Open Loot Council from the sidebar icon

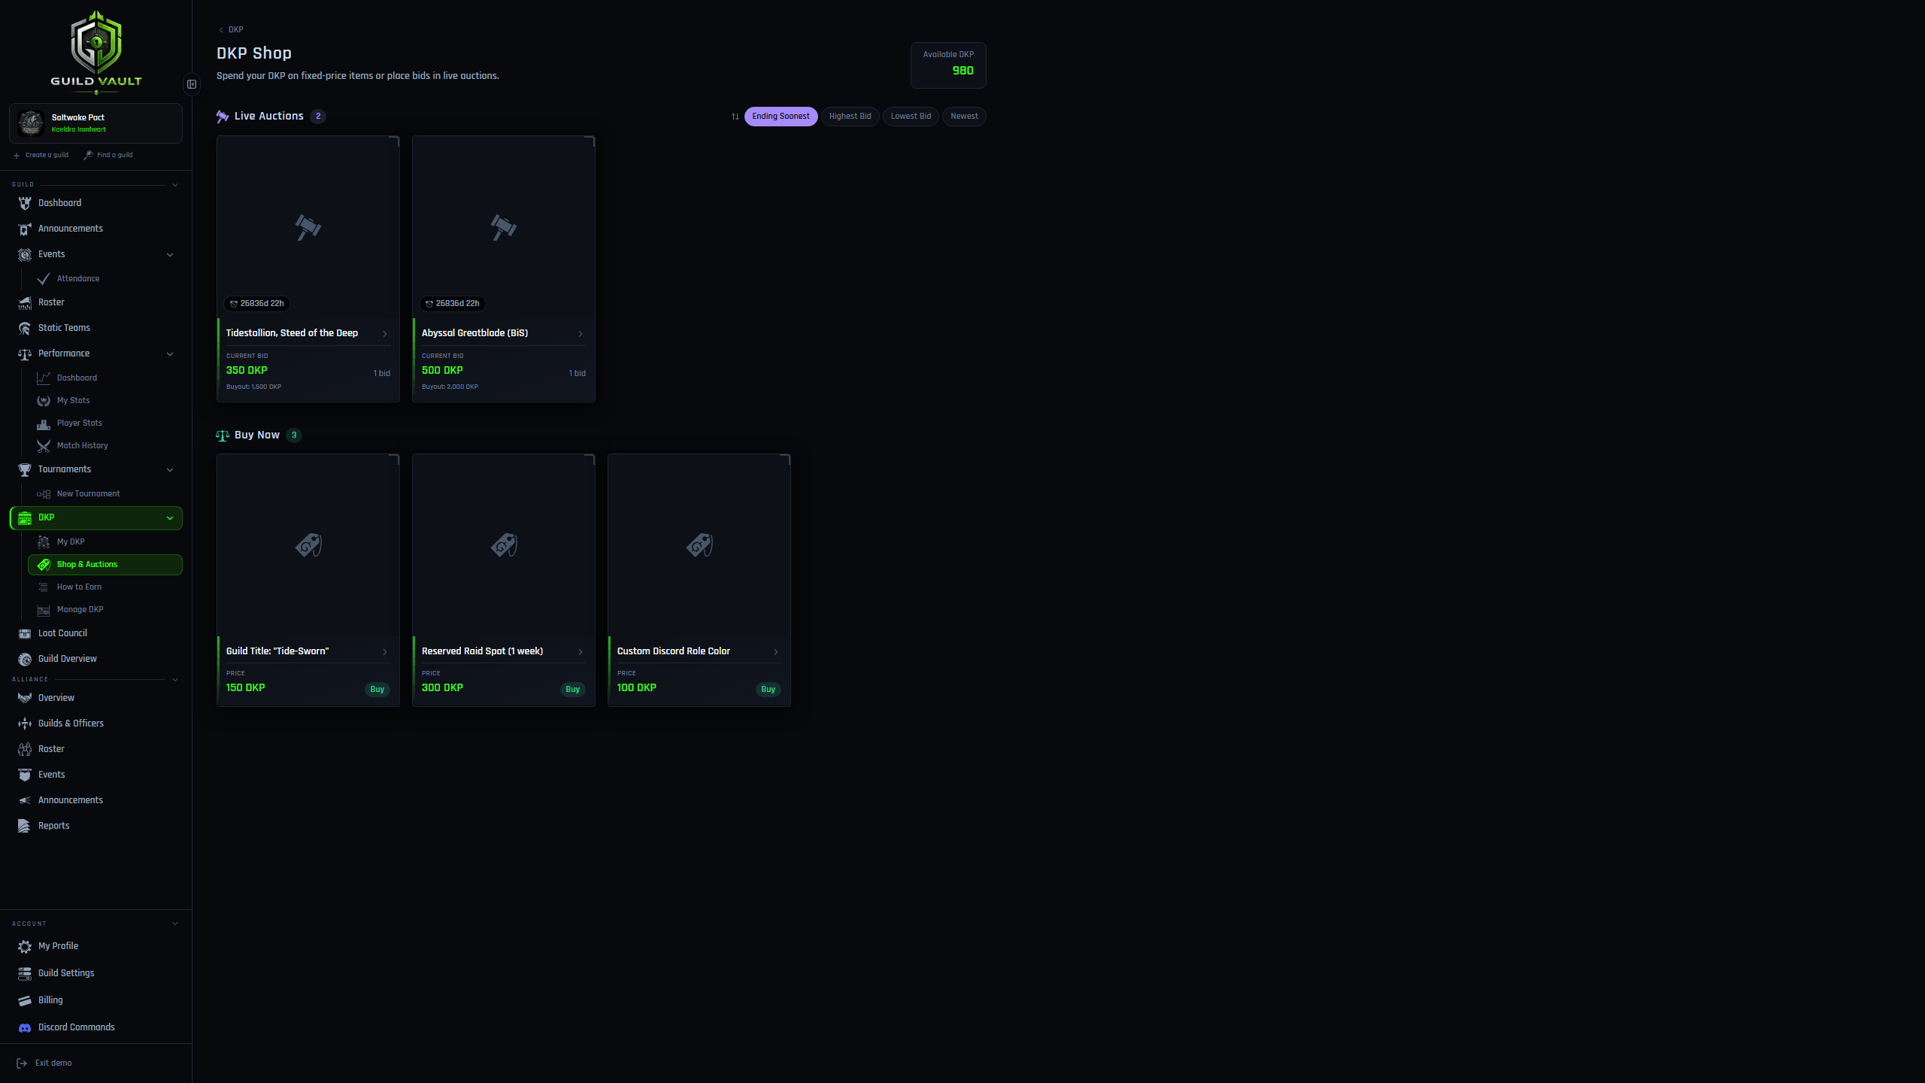pyautogui.click(x=25, y=633)
